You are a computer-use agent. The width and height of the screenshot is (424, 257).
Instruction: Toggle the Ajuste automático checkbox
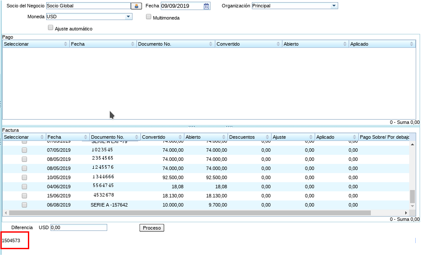point(51,27)
